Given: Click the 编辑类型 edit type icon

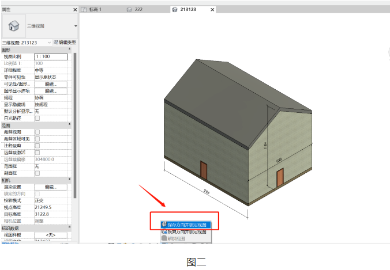Looking at the screenshot, I should tap(56, 43).
